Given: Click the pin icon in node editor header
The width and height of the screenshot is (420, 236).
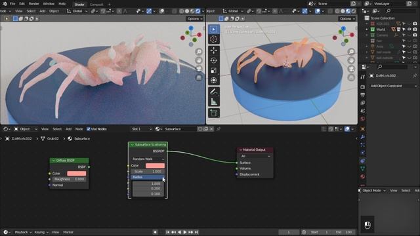Looking at the screenshot, I should click(x=219, y=129).
